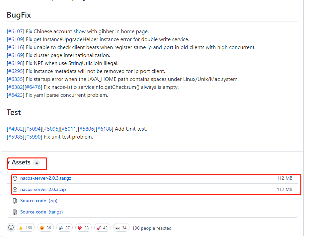
Task: Download nacos-server-2.0.3.tar.gz
Action: (x=45, y=178)
